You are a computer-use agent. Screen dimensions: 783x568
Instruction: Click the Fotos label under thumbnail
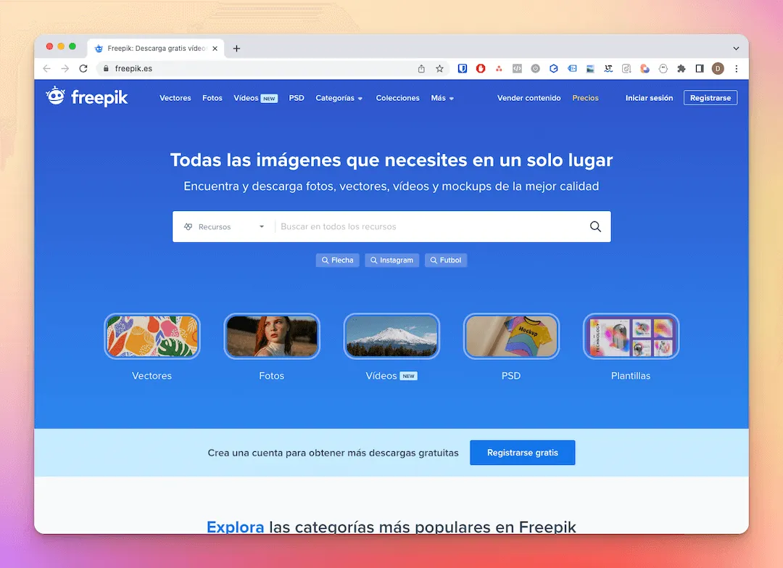coord(272,376)
